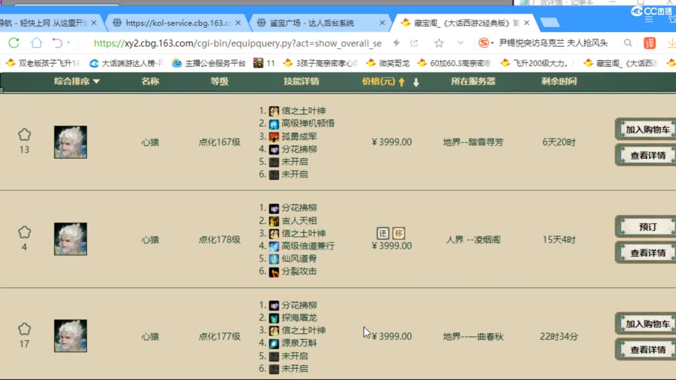This screenshot has height=380, width=676.
Task: Close the 鉴宝广场 tab
Action: click(382, 23)
